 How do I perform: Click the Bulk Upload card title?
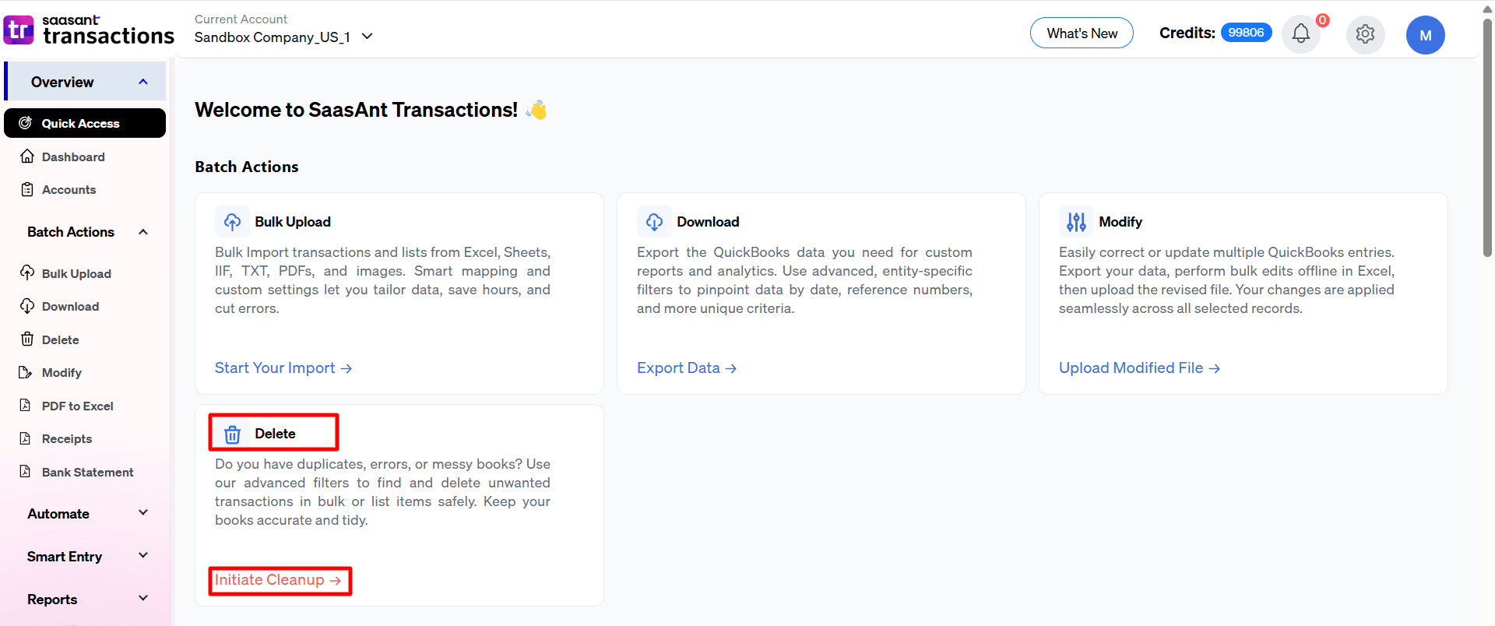click(x=293, y=222)
